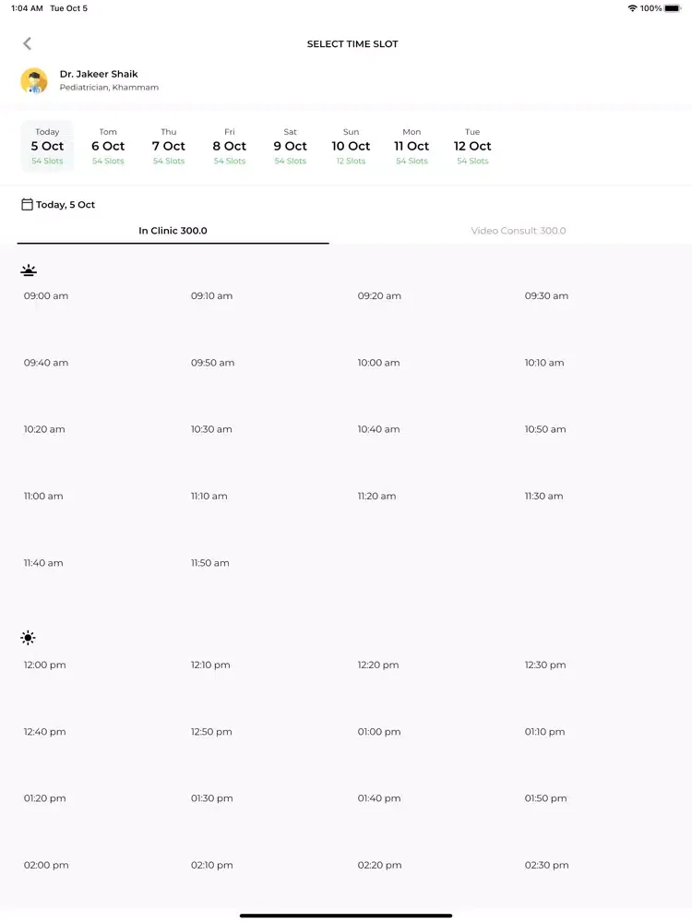Tap the 11:10 am slot
The image size is (692, 923).
tap(209, 497)
